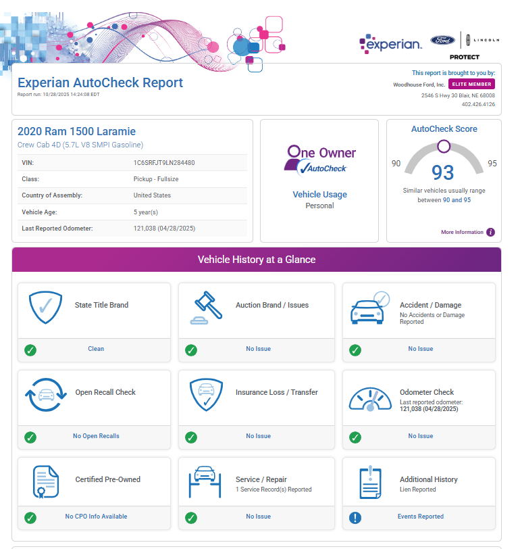Open the More Information link
This screenshot has width=520, height=549.
coord(462,232)
